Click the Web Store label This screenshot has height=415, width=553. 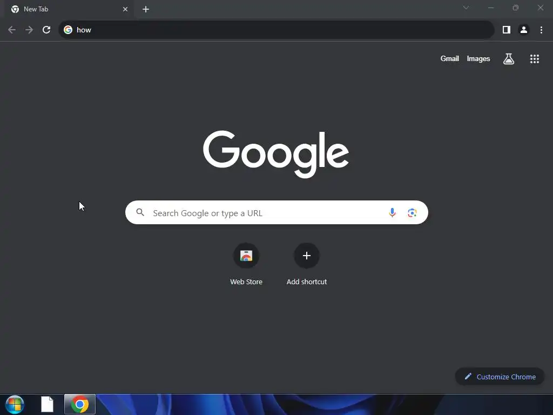tap(246, 282)
